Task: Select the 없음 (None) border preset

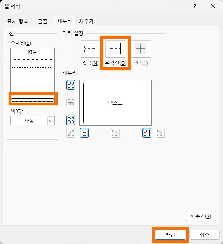Action: pyautogui.click(x=90, y=49)
